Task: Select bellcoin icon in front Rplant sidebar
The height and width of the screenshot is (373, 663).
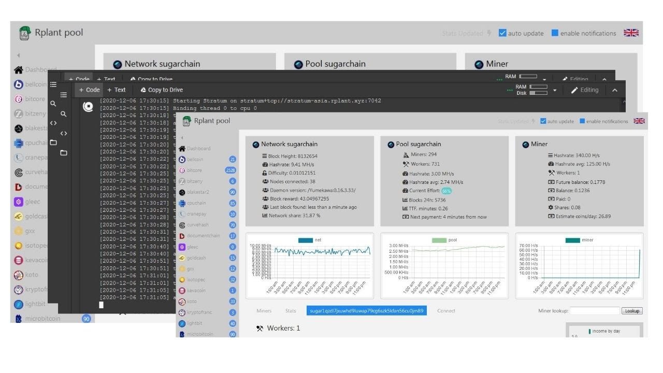Action: point(182,160)
